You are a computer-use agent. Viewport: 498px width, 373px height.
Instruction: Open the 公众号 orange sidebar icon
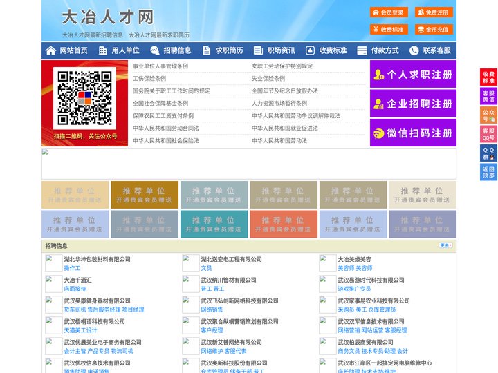tap(488, 115)
